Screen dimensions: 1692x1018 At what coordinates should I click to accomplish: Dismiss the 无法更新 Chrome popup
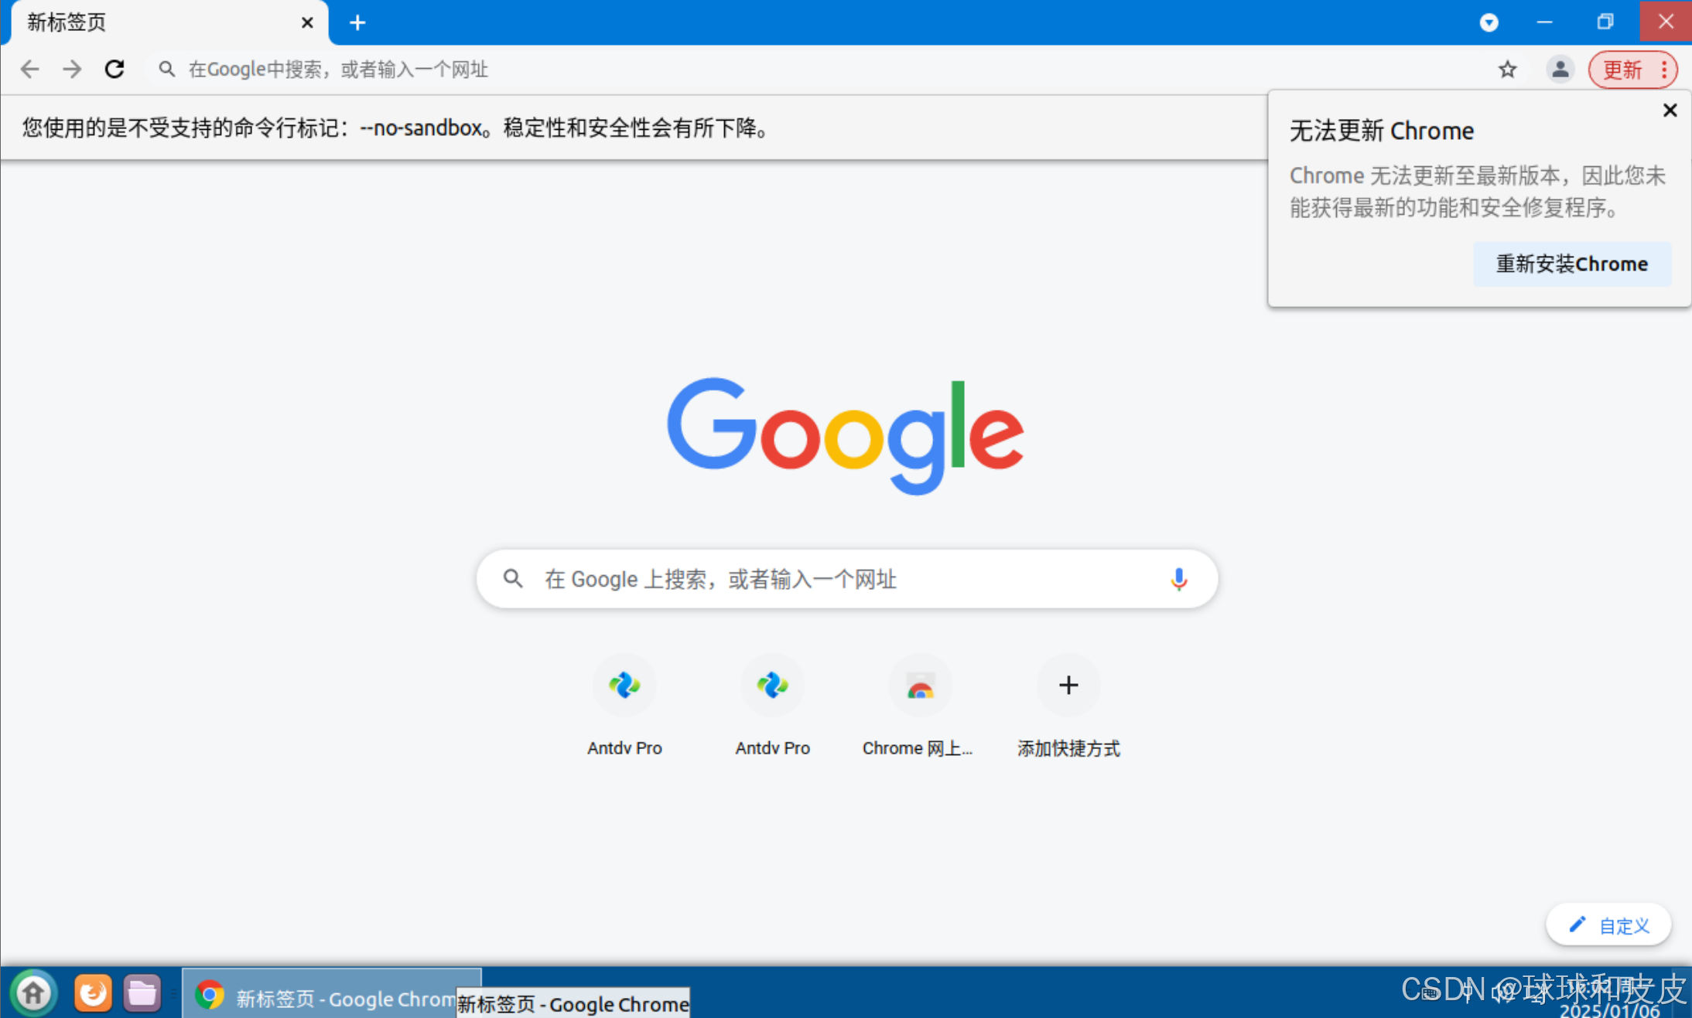[1670, 111]
